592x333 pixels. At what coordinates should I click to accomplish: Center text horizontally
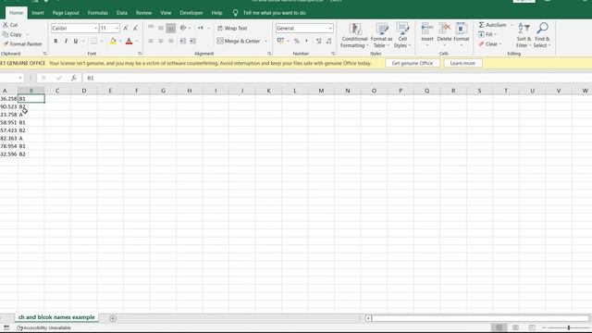tap(161, 41)
